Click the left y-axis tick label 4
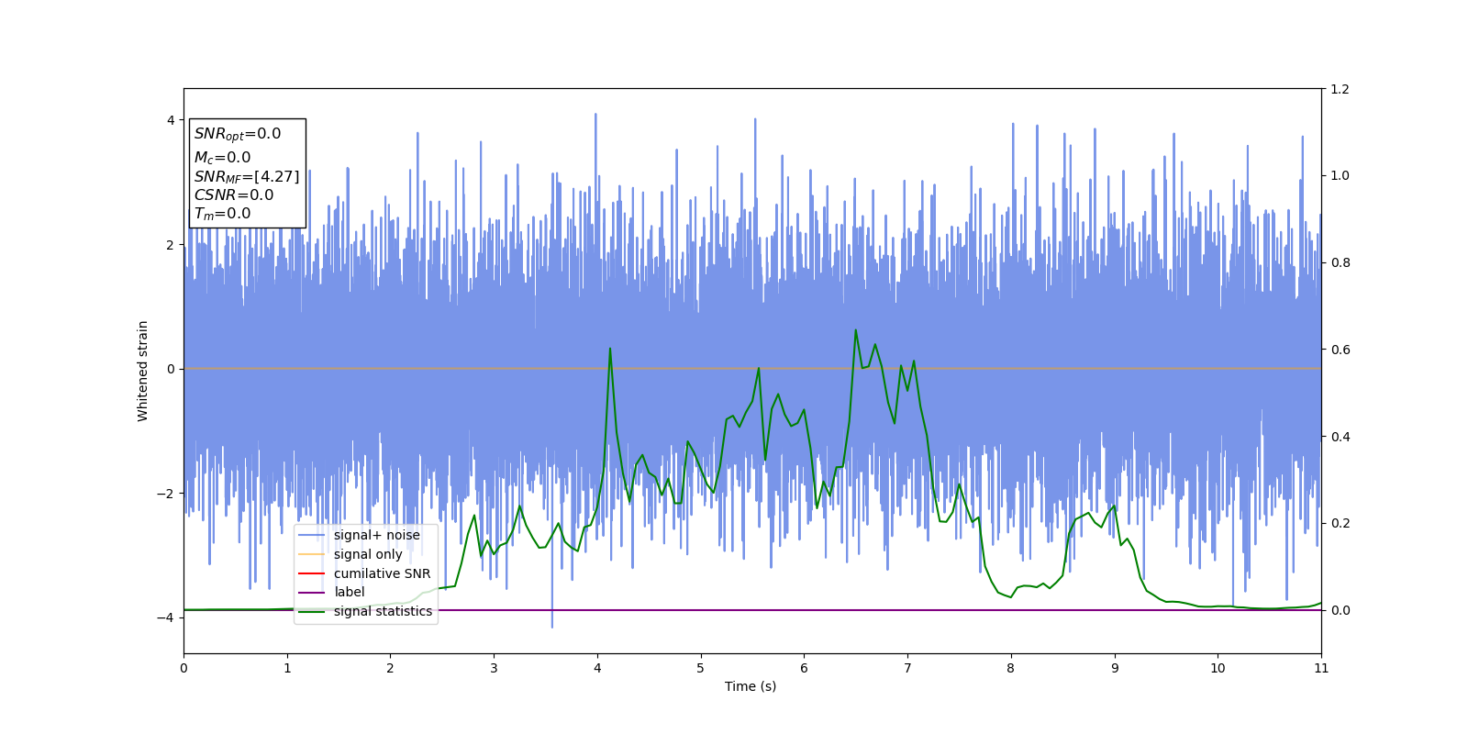1468x734 pixels. 170,120
